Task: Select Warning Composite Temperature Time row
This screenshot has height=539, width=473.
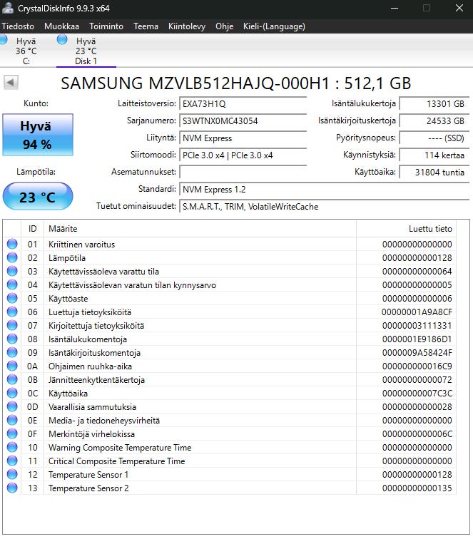Action: (x=230, y=447)
